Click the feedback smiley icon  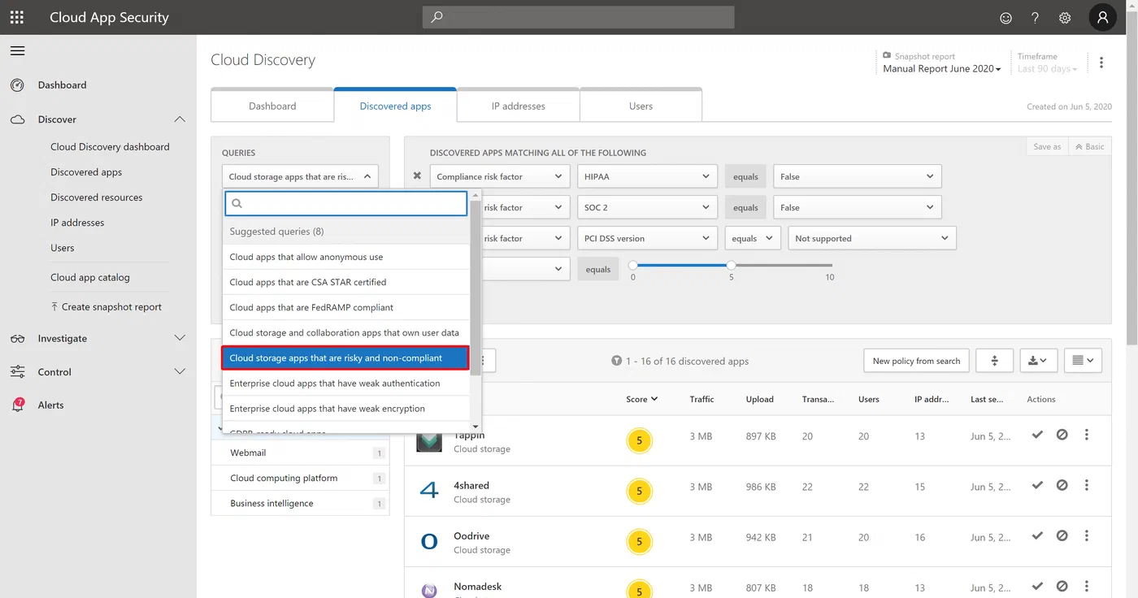(x=1006, y=18)
